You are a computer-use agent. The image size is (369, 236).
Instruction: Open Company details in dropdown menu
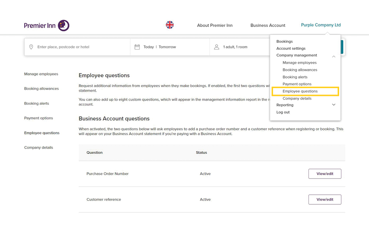click(x=297, y=98)
